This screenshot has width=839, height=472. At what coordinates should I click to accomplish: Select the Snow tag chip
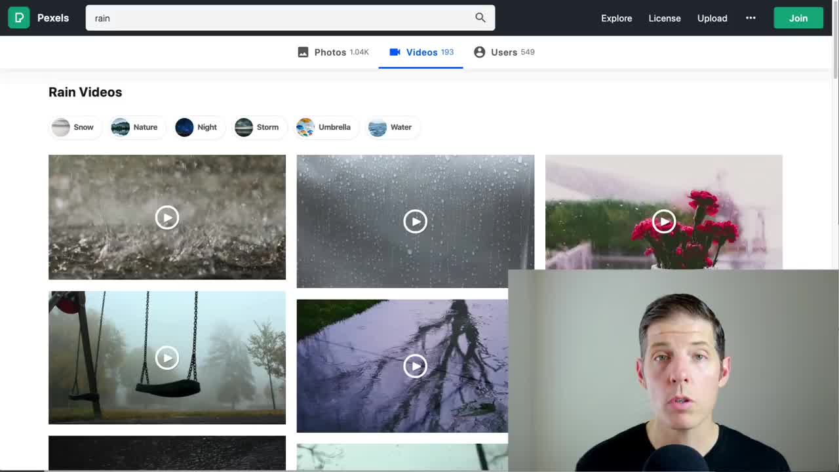tap(75, 127)
